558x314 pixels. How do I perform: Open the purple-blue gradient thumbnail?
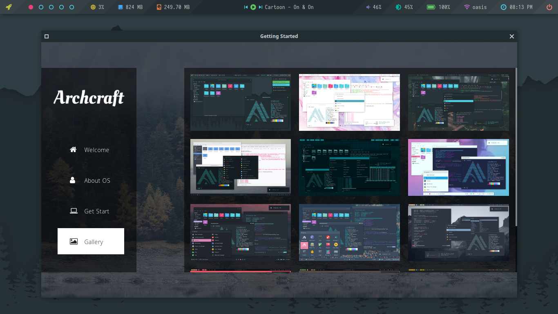pyautogui.click(x=458, y=167)
